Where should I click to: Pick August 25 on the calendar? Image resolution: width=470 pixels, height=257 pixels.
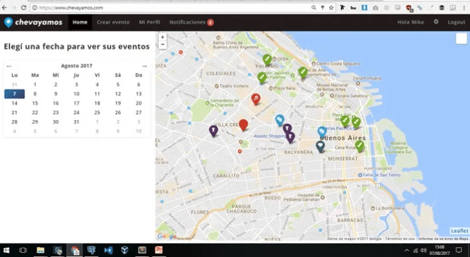97,113
